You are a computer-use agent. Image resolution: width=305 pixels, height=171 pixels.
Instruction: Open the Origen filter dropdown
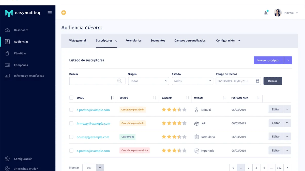148,81
